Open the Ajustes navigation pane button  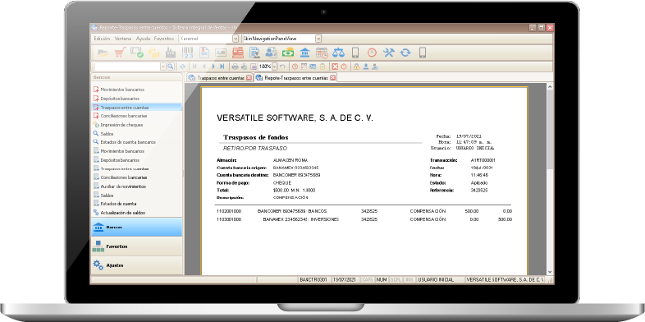click(x=136, y=265)
